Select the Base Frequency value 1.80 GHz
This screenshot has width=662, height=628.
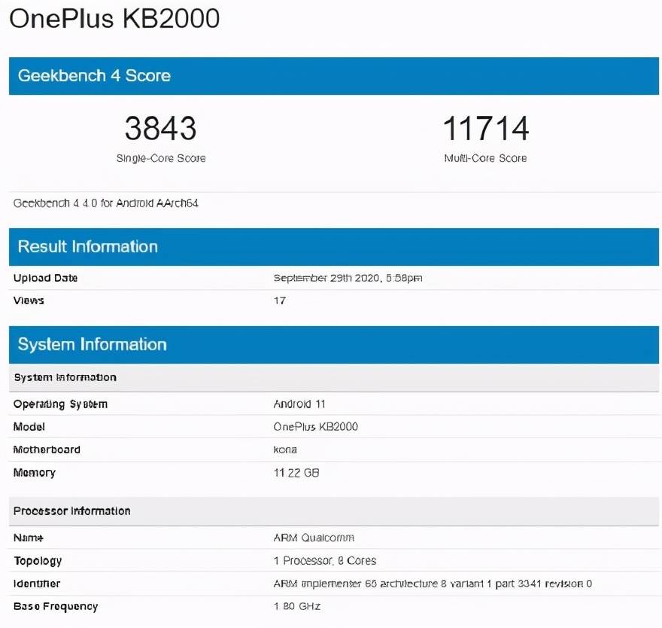click(297, 606)
